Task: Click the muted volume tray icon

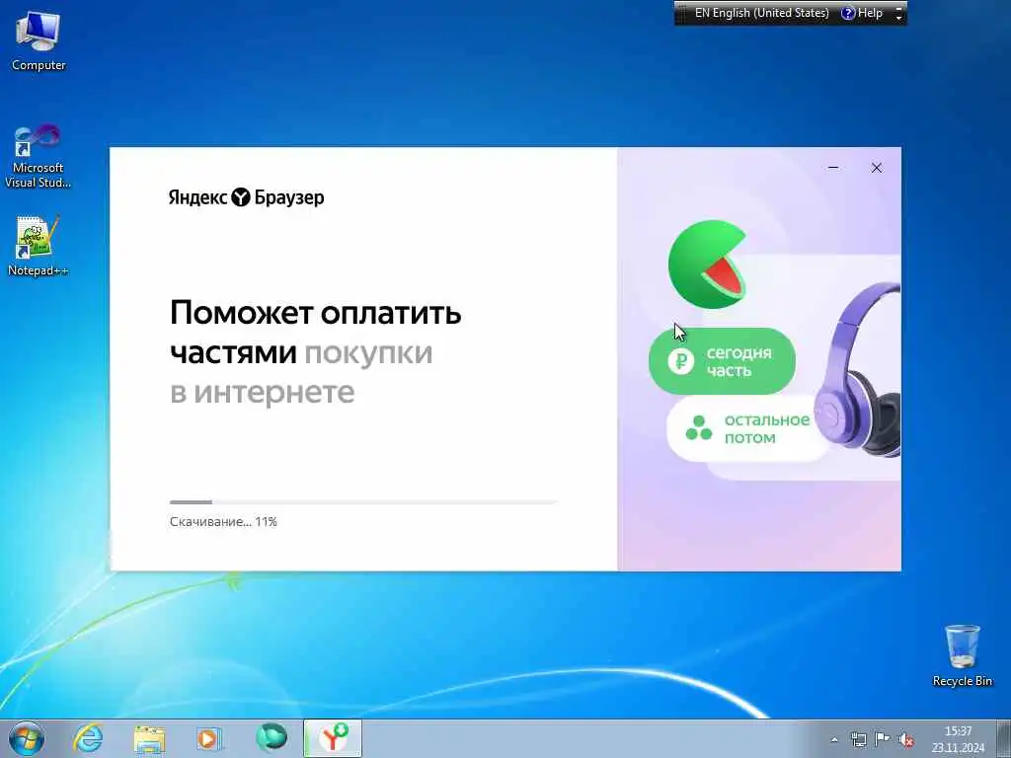Action: click(906, 740)
